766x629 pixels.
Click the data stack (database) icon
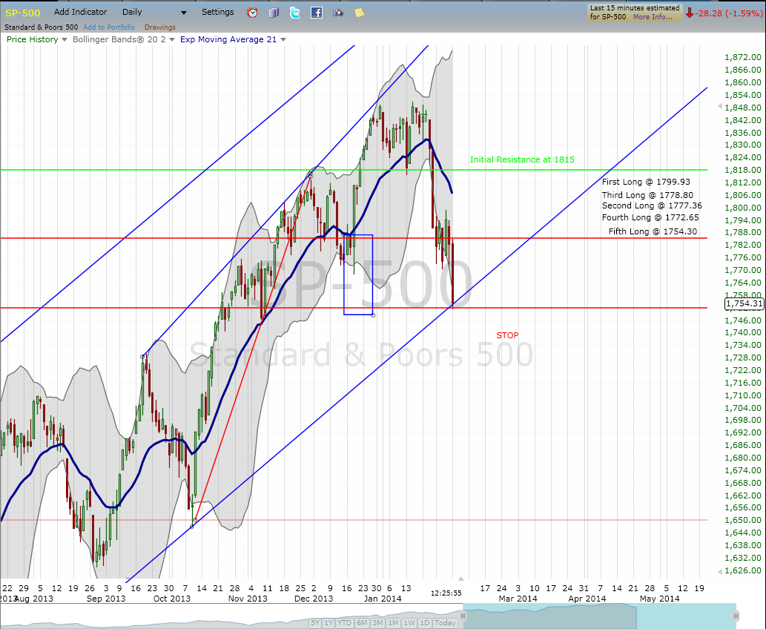(x=274, y=13)
